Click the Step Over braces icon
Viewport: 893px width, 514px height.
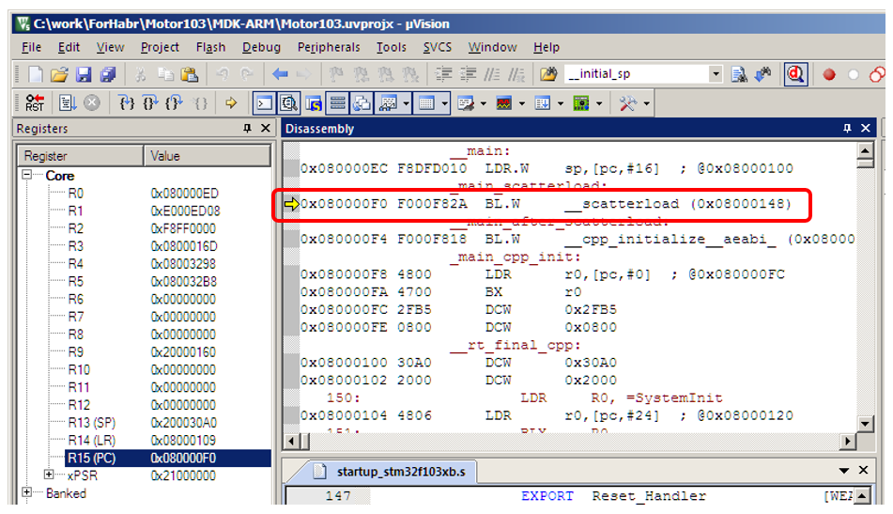pos(150,103)
